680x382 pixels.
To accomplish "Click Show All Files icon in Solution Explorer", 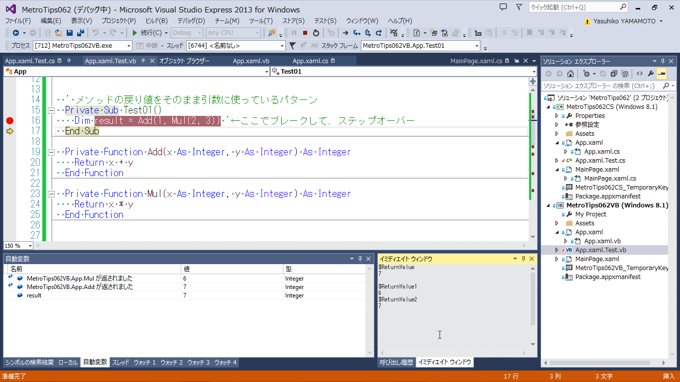I will point(624,74).
